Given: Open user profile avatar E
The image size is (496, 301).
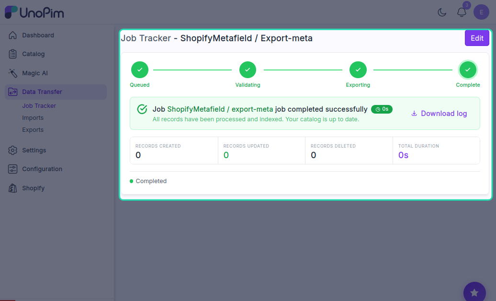Looking at the screenshot, I should click(x=481, y=12).
